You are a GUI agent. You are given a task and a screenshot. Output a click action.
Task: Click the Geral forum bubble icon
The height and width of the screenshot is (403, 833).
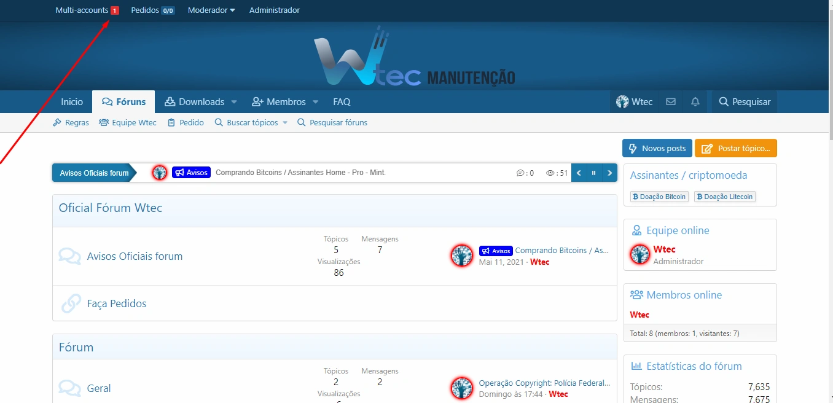click(70, 388)
